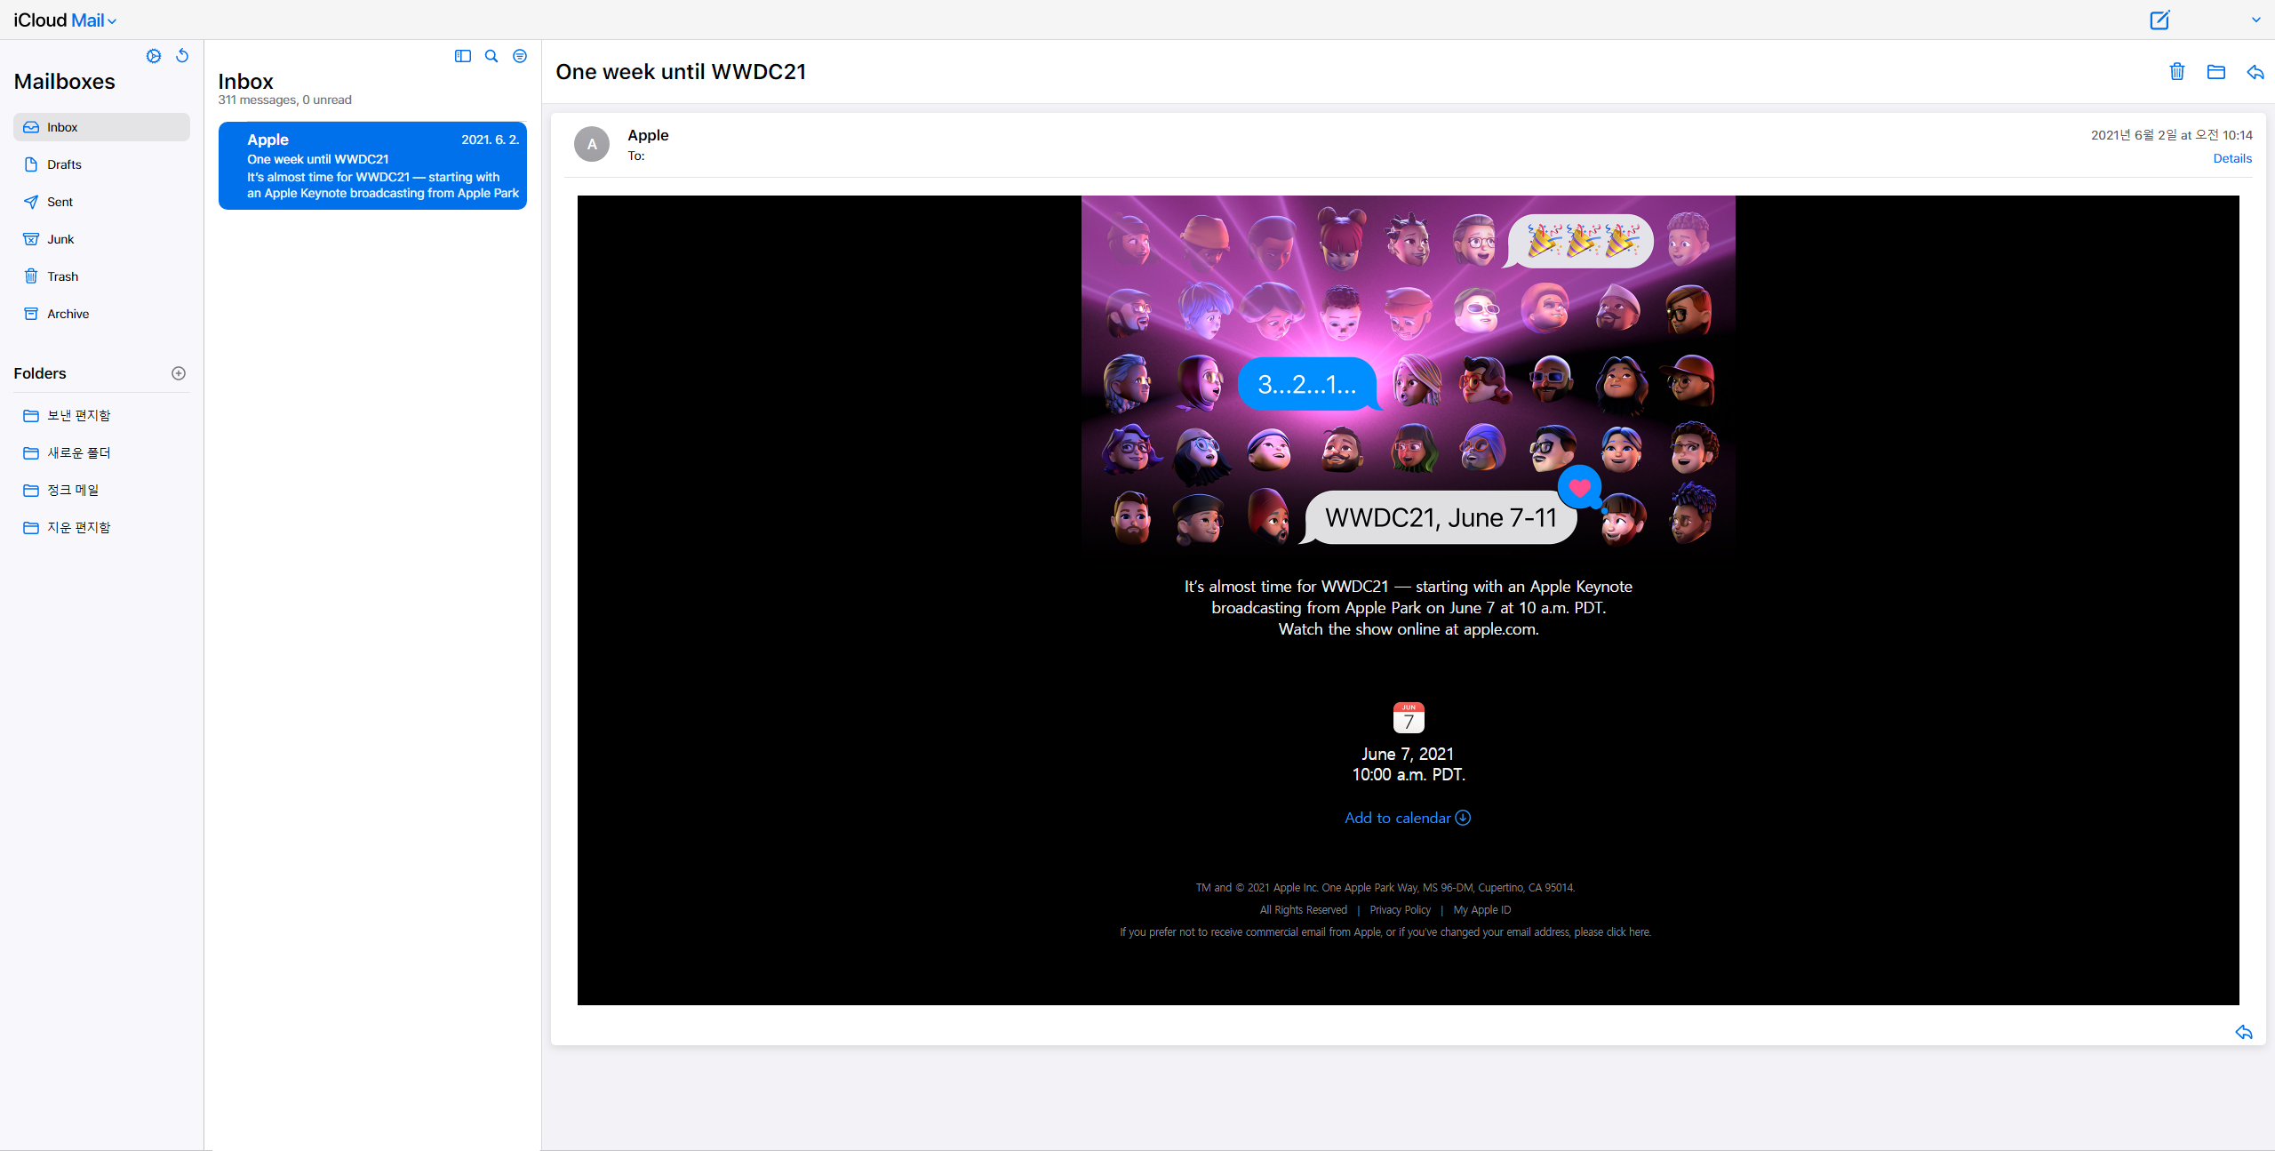Click the search magnifier icon in Inbox
Screen dimensions: 2275x1151
click(491, 56)
